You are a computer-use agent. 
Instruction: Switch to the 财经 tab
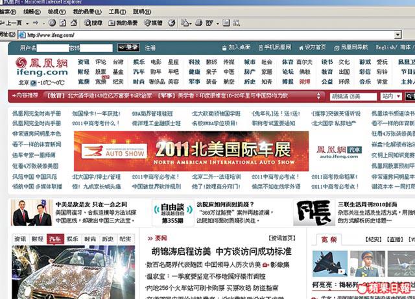point(38,239)
